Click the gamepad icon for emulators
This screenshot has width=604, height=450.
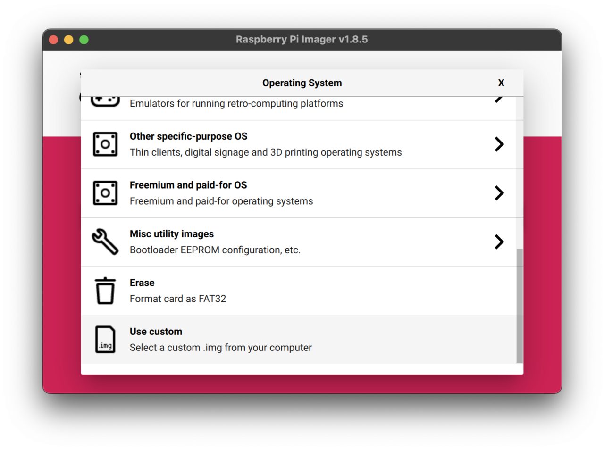[105, 101]
